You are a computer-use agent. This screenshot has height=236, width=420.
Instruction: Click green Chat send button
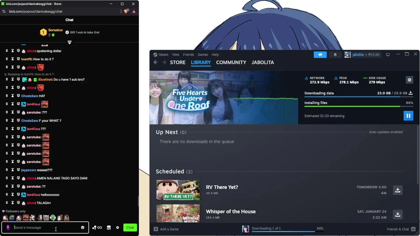tap(130, 227)
